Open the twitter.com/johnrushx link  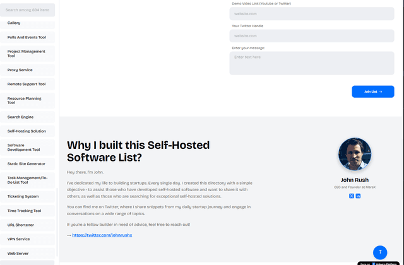pyautogui.click(x=102, y=235)
